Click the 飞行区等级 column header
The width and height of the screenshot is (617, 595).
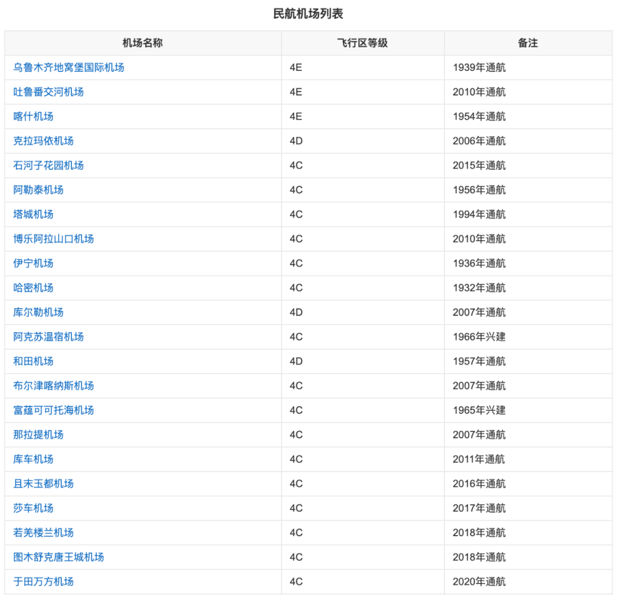(362, 43)
